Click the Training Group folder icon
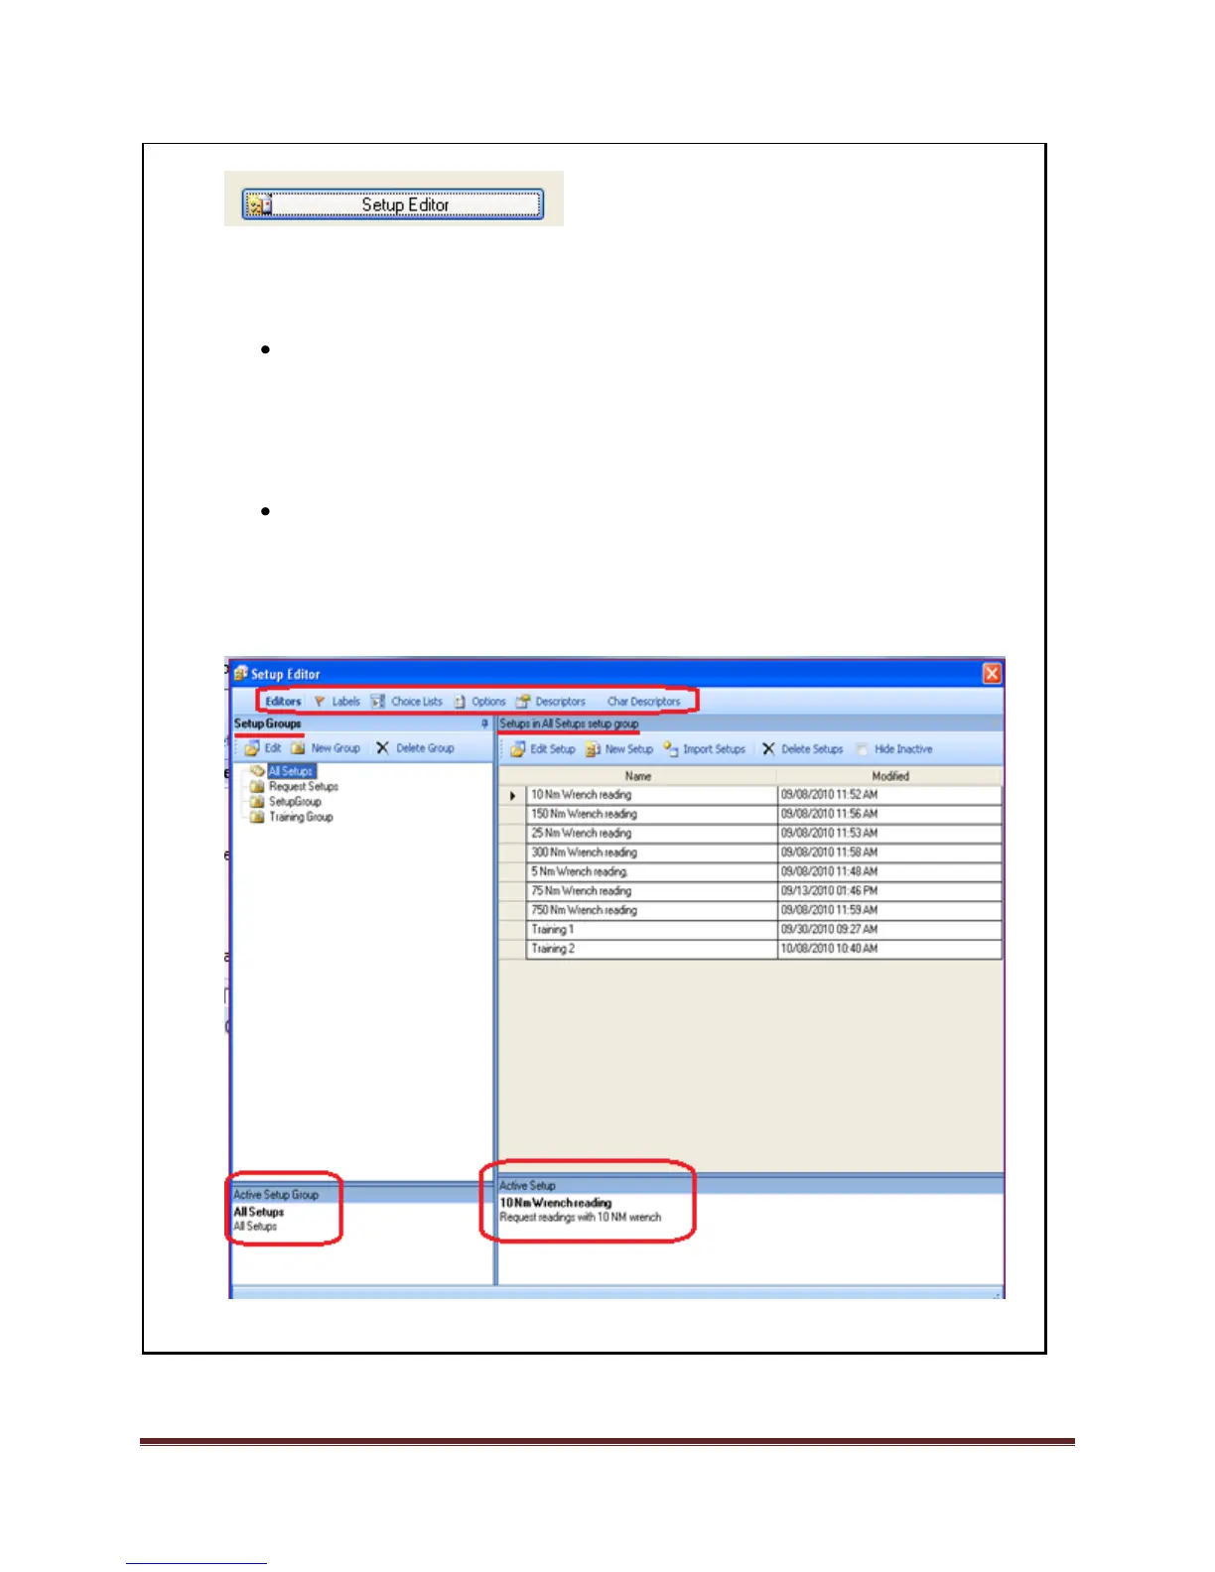This screenshot has width=1215, height=1572. pyautogui.click(x=257, y=817)
